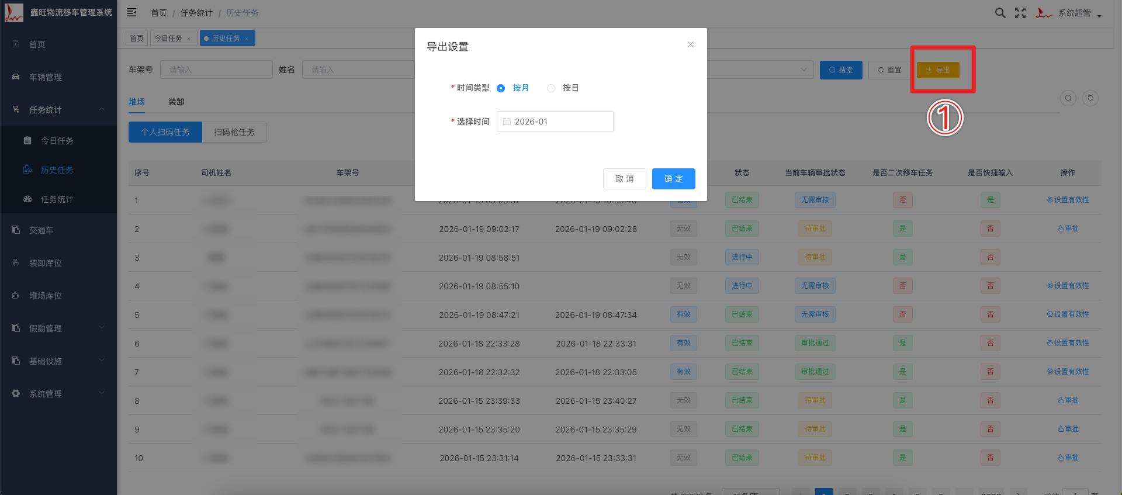This screenshot has height=495, width=1122.
Task: Choose the 个人扫码任务 segment button
Action: 165,132
